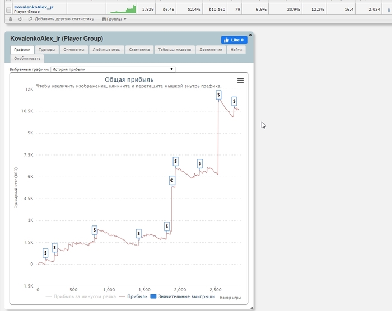This screenshot has width=392, height=311.
Task: Click the 6.9% cell
Action: tap(255, 10)
